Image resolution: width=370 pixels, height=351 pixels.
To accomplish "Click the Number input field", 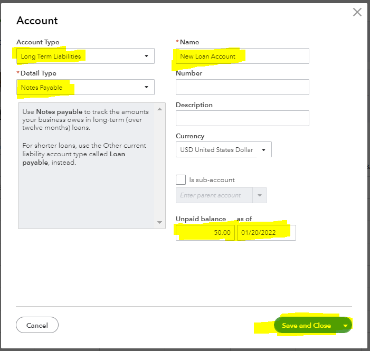I will coord(242,87).
